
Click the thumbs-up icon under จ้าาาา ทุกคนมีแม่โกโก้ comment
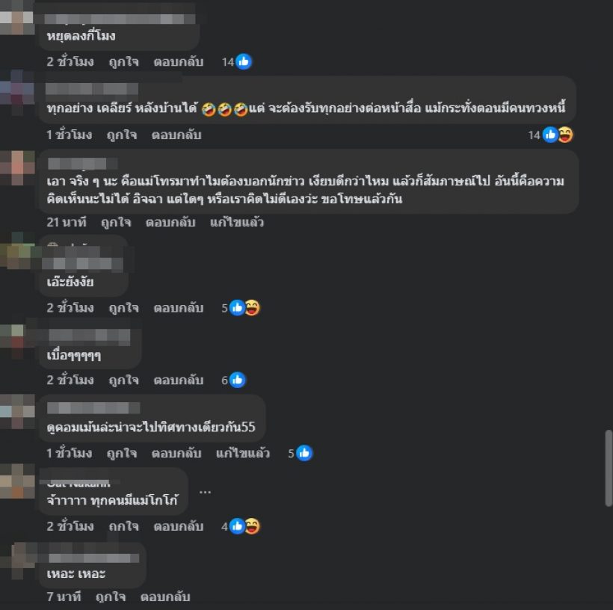coord(237,526)
